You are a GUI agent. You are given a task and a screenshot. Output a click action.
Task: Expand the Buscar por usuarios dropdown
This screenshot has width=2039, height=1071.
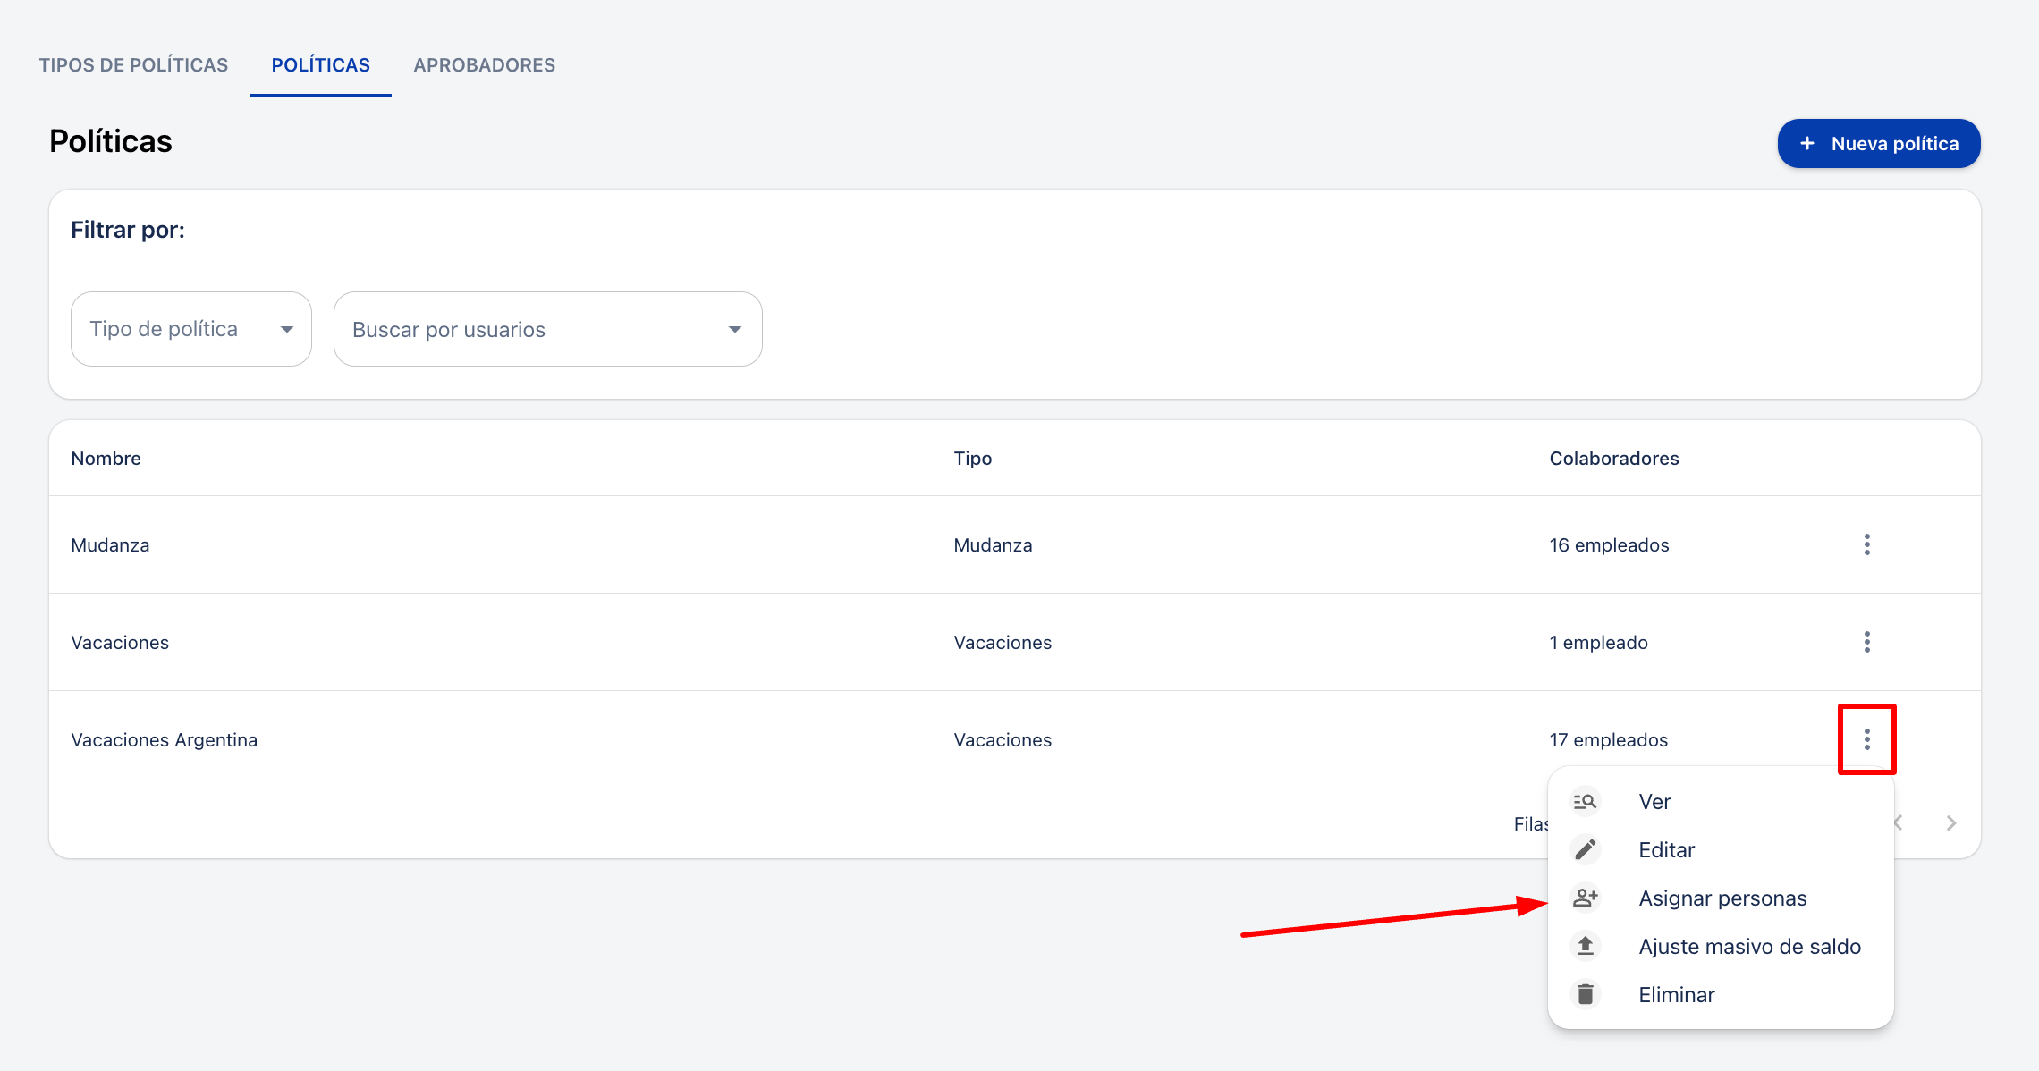pyautogui.click(x=547, y=329)
